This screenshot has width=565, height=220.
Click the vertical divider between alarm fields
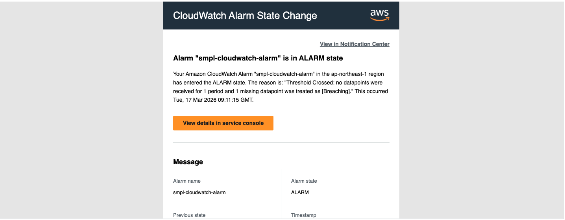(281, 192)
